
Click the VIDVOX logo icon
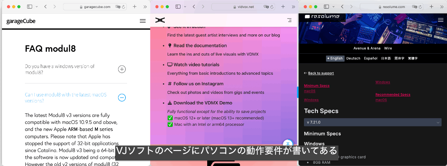(x=160, y=20)
